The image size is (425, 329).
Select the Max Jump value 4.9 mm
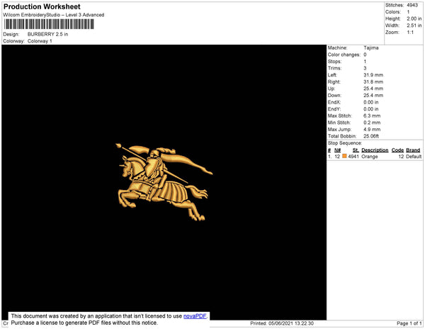click(372, 129)
